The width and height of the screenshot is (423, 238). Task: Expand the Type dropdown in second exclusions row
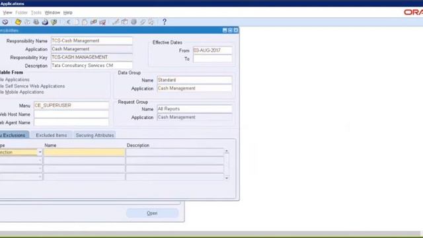point(40,161)
